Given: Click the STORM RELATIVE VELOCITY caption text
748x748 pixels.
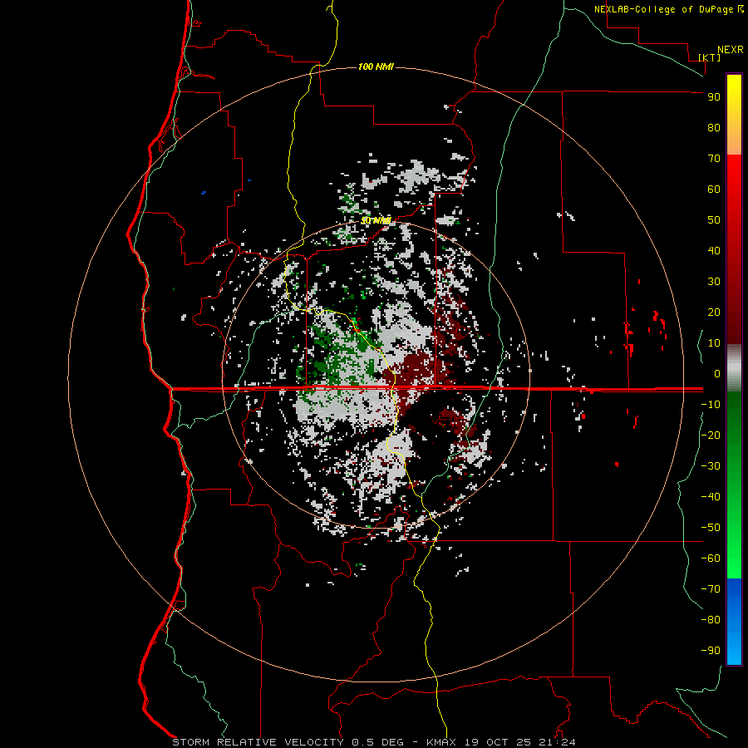Looking at the screenshot, I should click(258, 742).
